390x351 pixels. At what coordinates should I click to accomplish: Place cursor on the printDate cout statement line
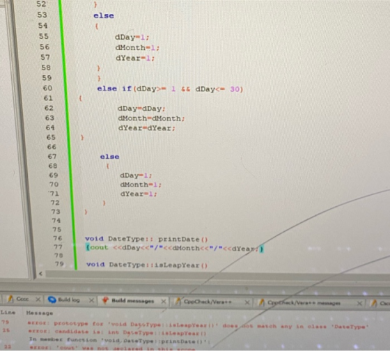click(x=174, y=248)
